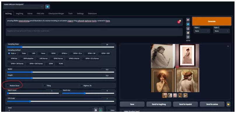Click Send to inpaint button
This screenshot has width=236, height=113.
[185, 104]
